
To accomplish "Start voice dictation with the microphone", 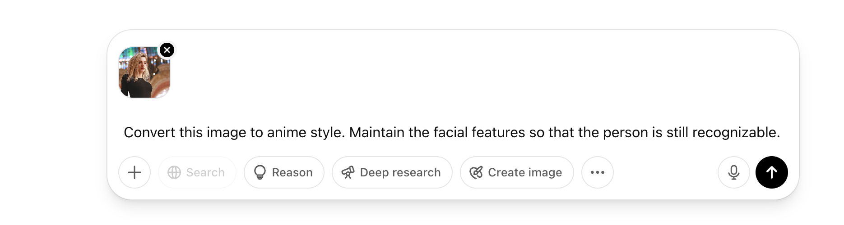I will (x=733, y=172).
